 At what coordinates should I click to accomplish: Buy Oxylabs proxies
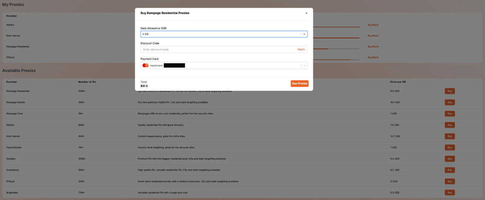pos(450,159)
